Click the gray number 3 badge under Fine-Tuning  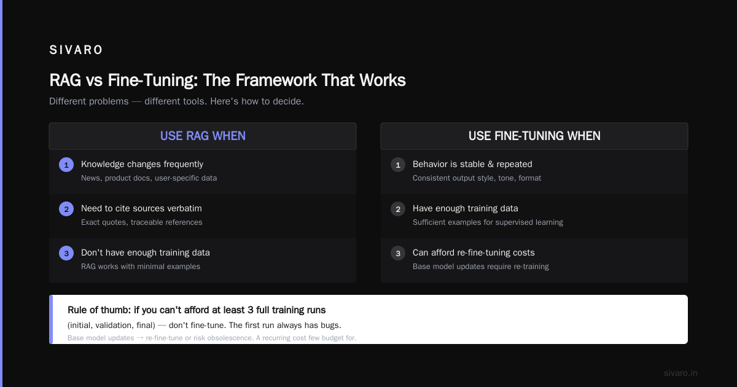(x=398, y=253)
